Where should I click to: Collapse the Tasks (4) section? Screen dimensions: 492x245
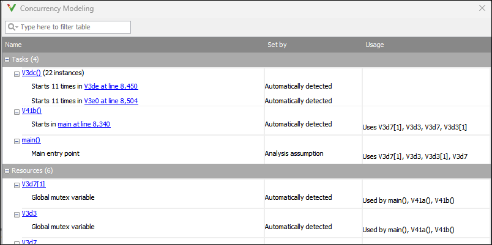click(7, 59)
